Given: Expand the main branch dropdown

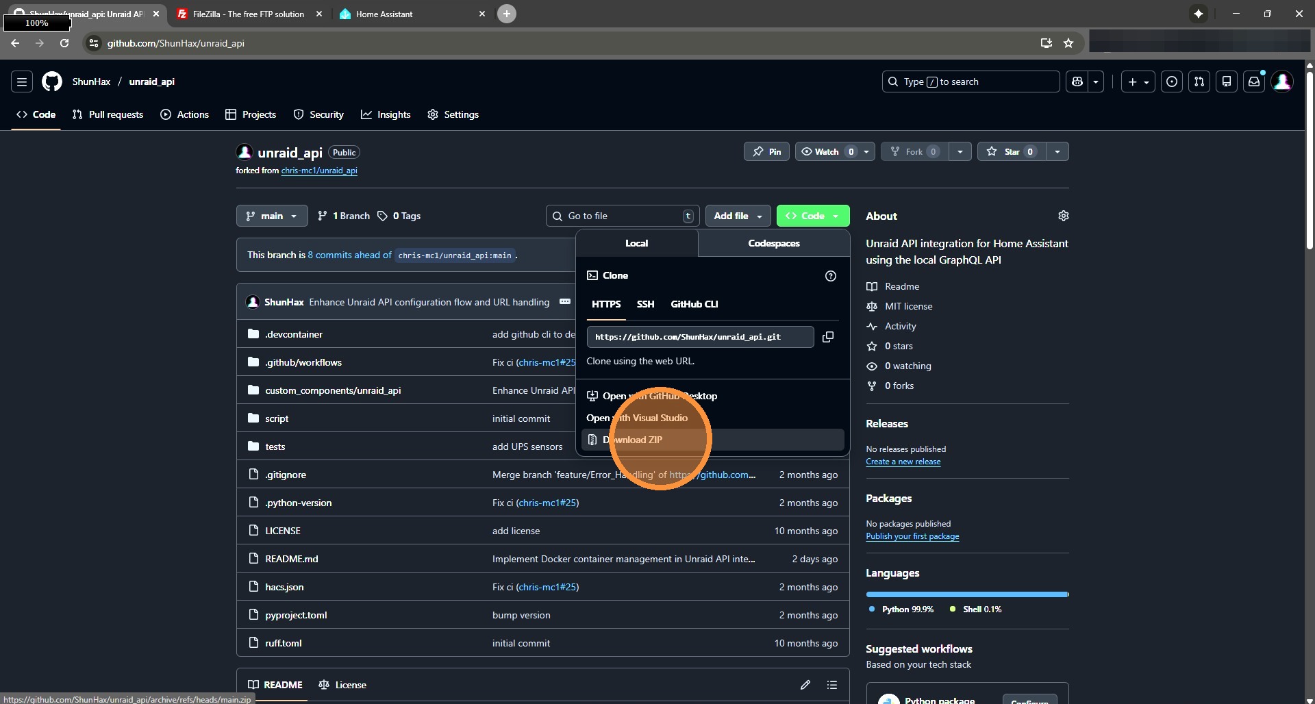Looking at the screenshot, I should (272, 216).
